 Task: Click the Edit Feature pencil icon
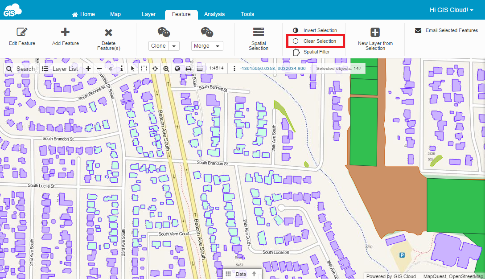[22, 32]
